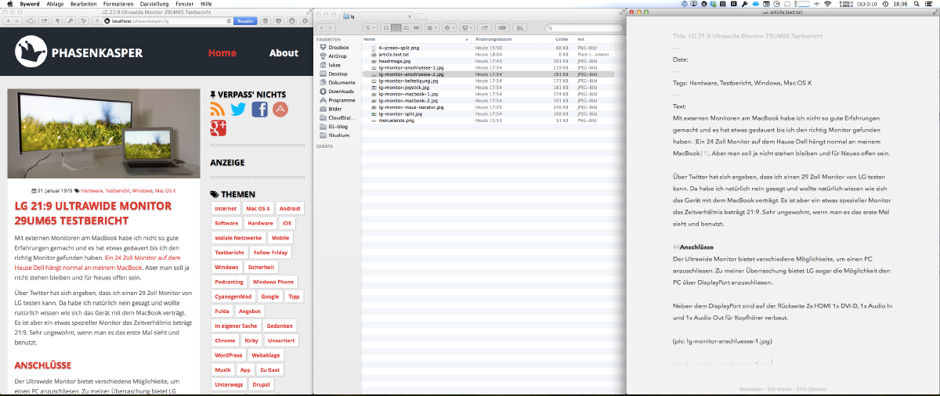Open the RSS feed icon on Phasenkasper
The width and height of the screenshot is (940, 396).
[218, 110]
